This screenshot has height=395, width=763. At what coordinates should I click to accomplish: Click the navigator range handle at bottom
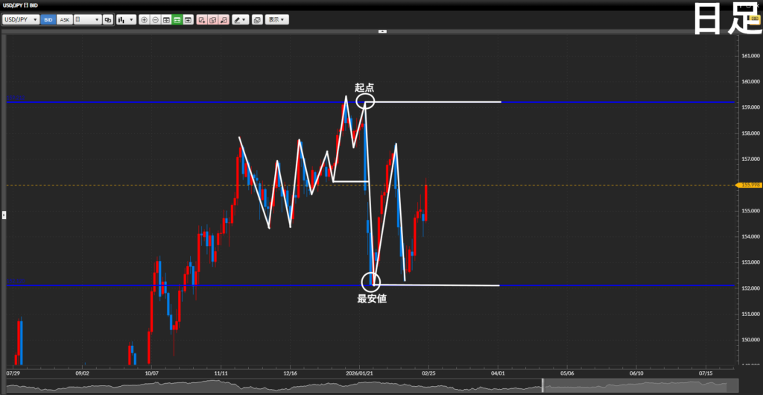click(542, 385)
